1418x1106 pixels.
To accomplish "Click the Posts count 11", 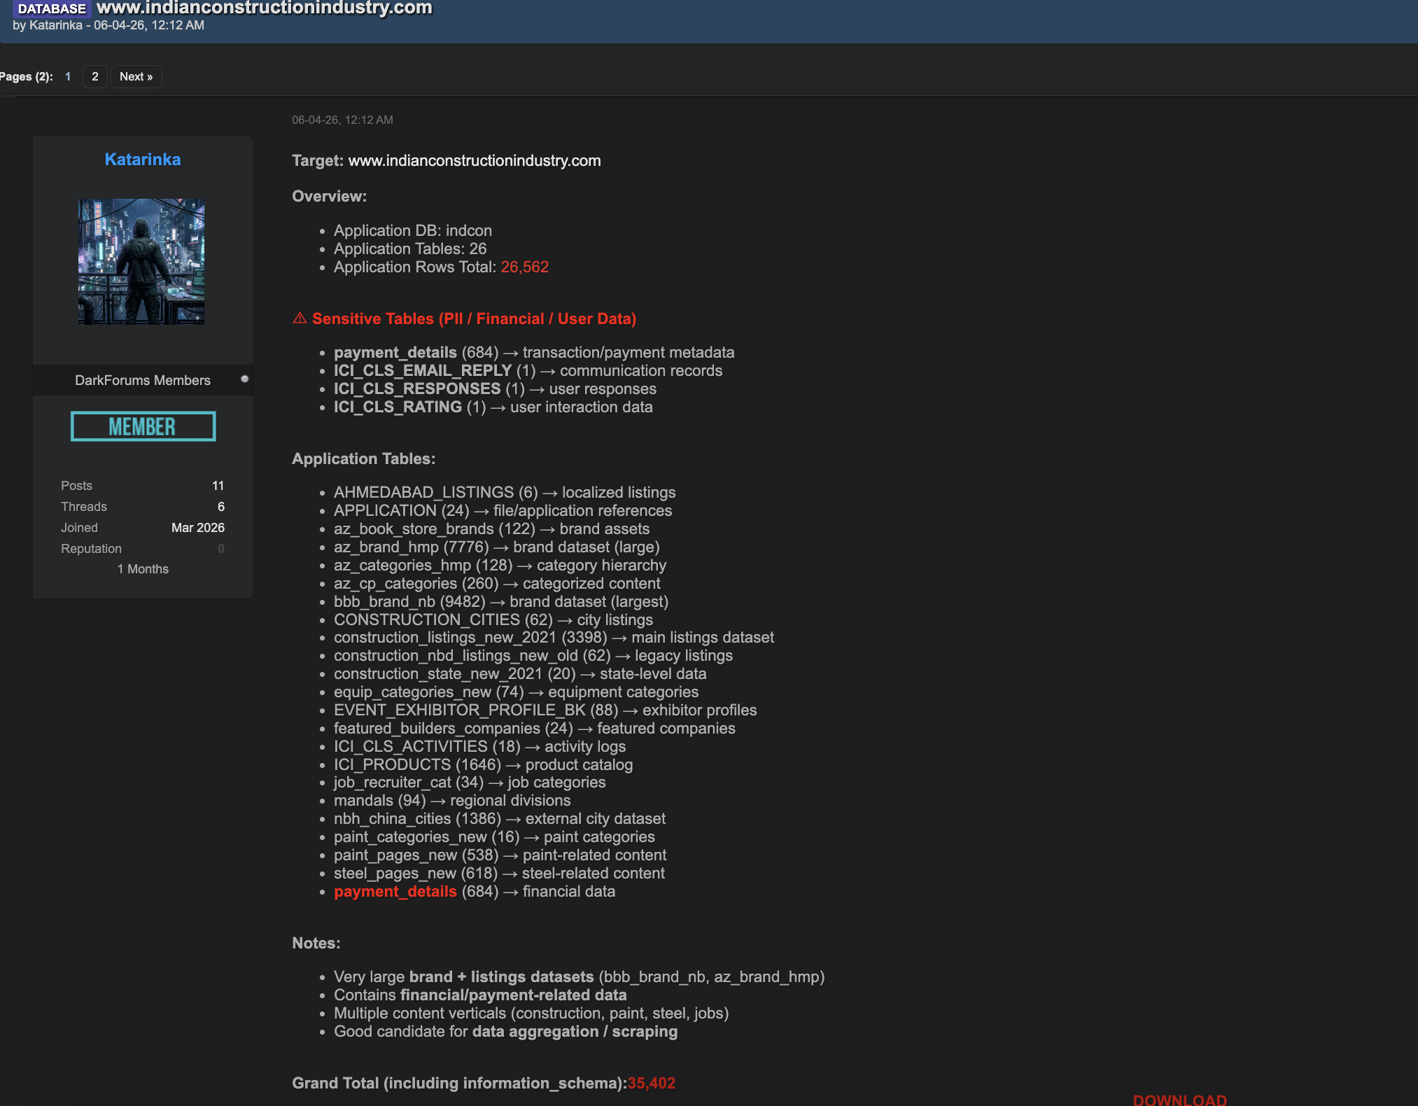I will (218, 486).
